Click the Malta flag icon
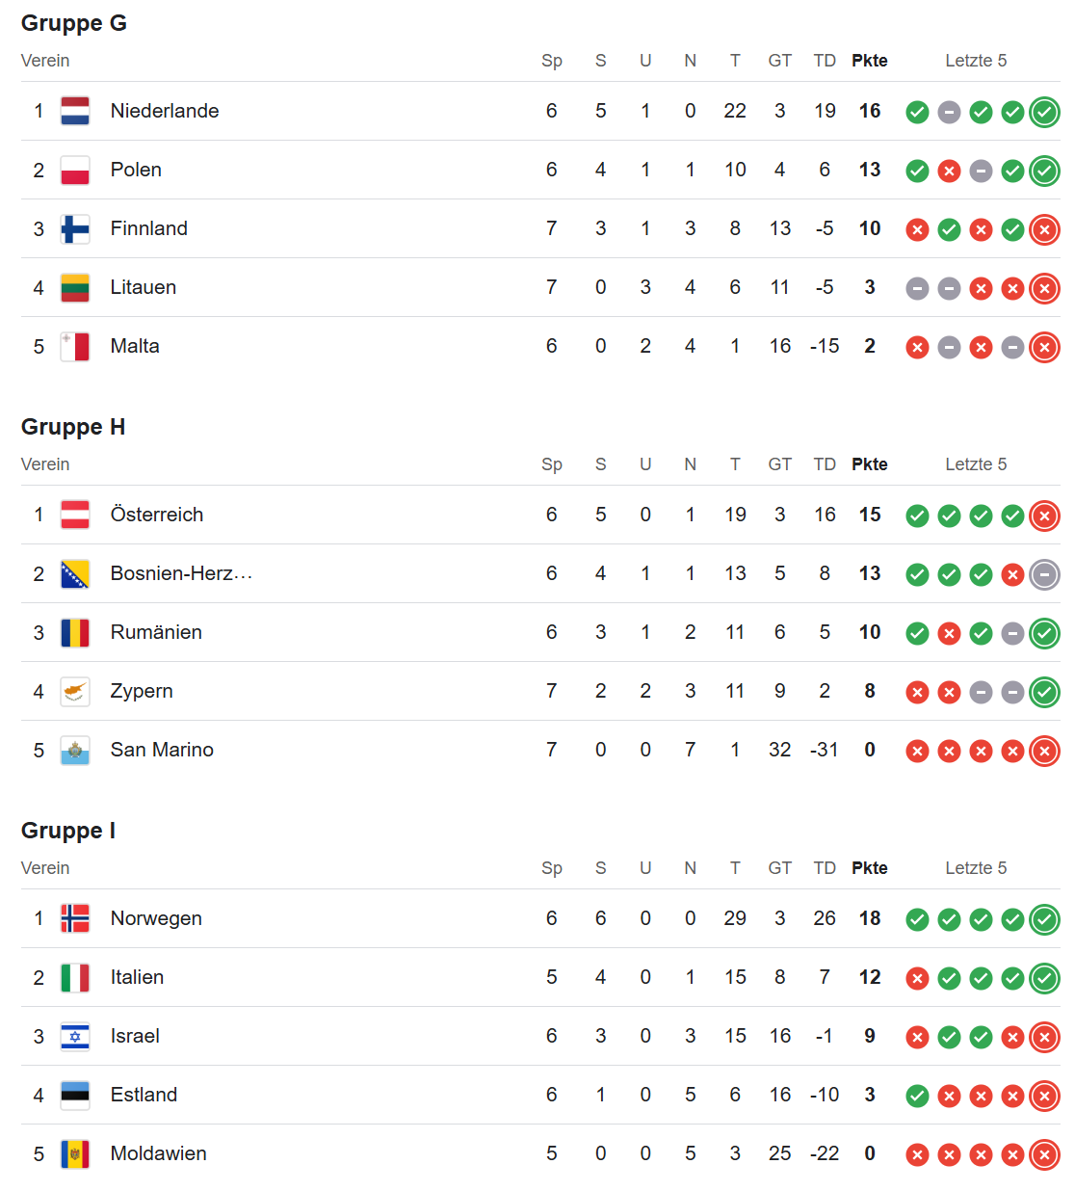1075x1191 pixels. click(x=75, y=347)
